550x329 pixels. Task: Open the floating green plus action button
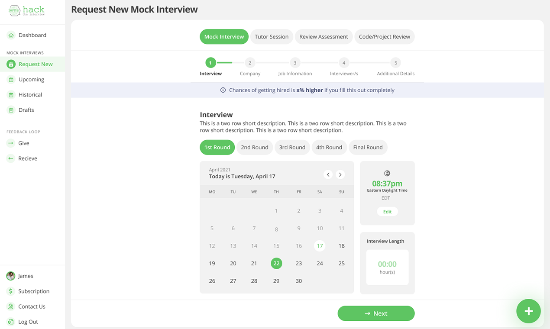pyautogui.click(x=528, y=311)
